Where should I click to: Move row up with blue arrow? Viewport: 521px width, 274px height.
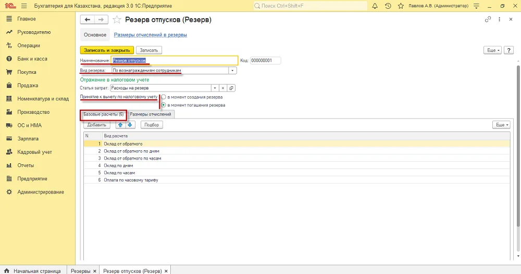point(120,125)
